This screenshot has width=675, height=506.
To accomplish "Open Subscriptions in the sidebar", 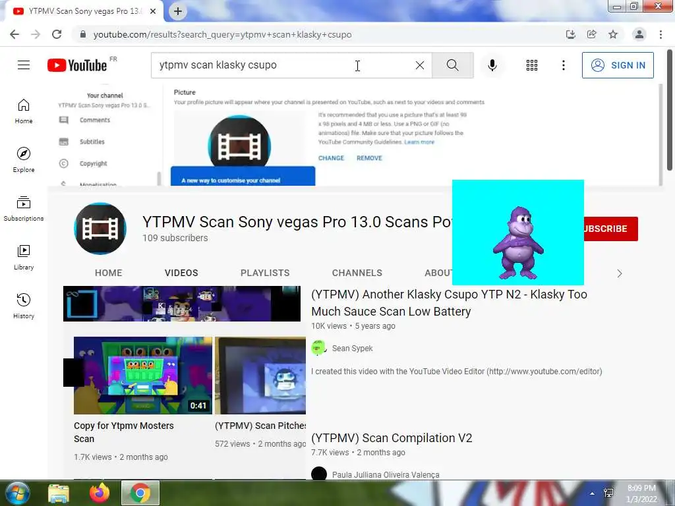I will [24, 209].
